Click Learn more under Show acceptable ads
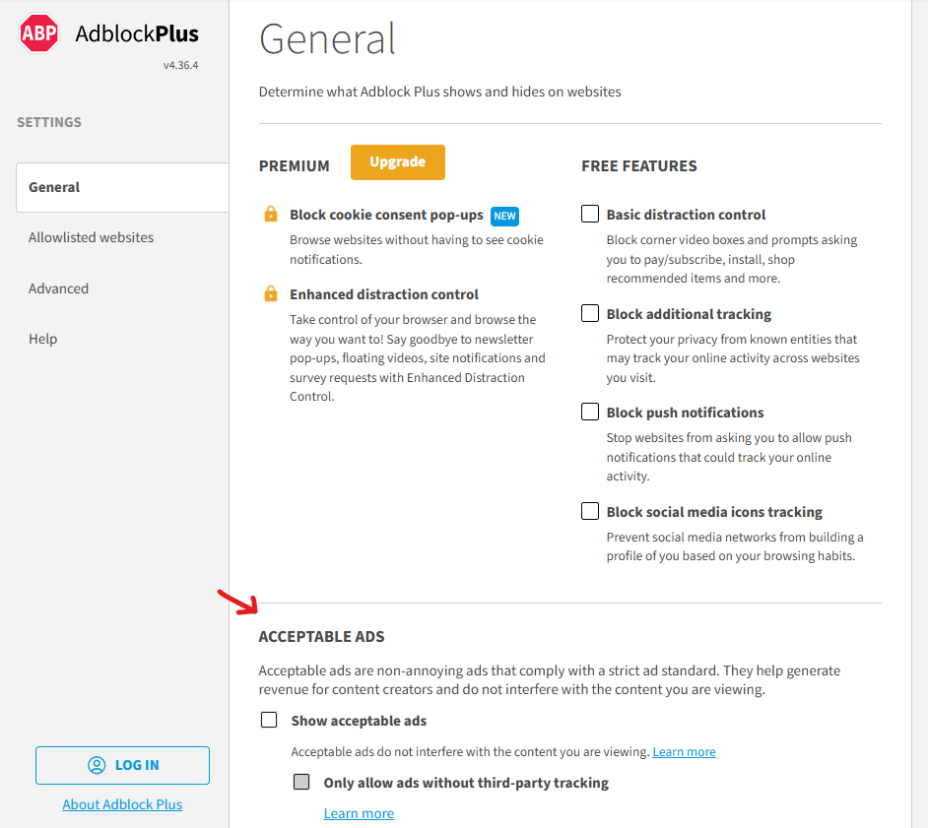Screen dimensions: 928x828 coord(684,751)
